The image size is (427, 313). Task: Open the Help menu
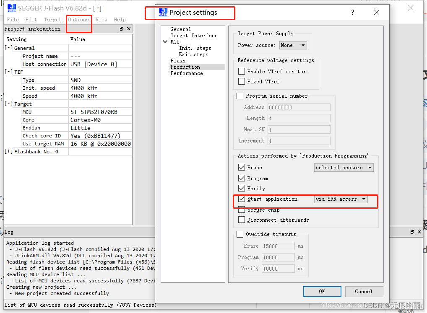120,20
